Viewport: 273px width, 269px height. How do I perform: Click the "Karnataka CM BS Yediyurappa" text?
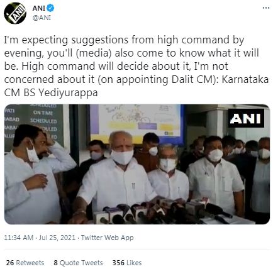pos(136,86)
